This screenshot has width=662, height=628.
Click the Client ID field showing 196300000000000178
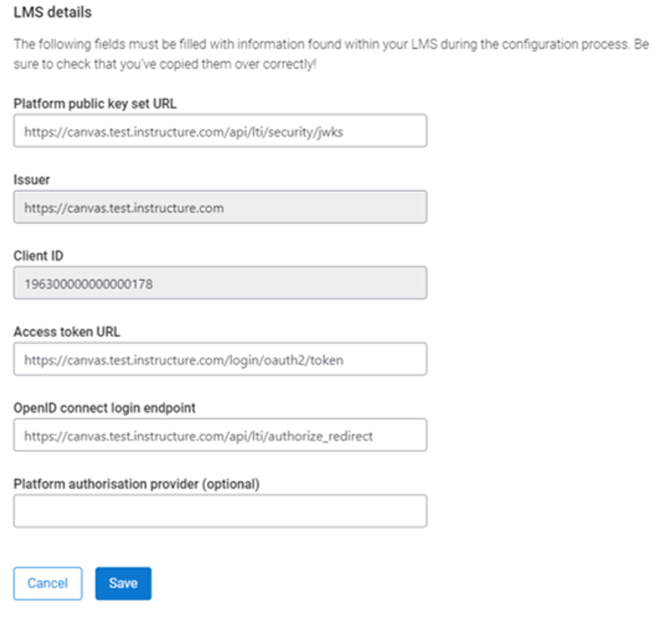tap(220, 283)
